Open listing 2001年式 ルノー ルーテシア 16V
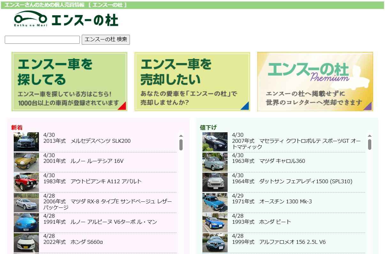Image resolution: width=385 pixels, height=254 pixels. (83, 161)
